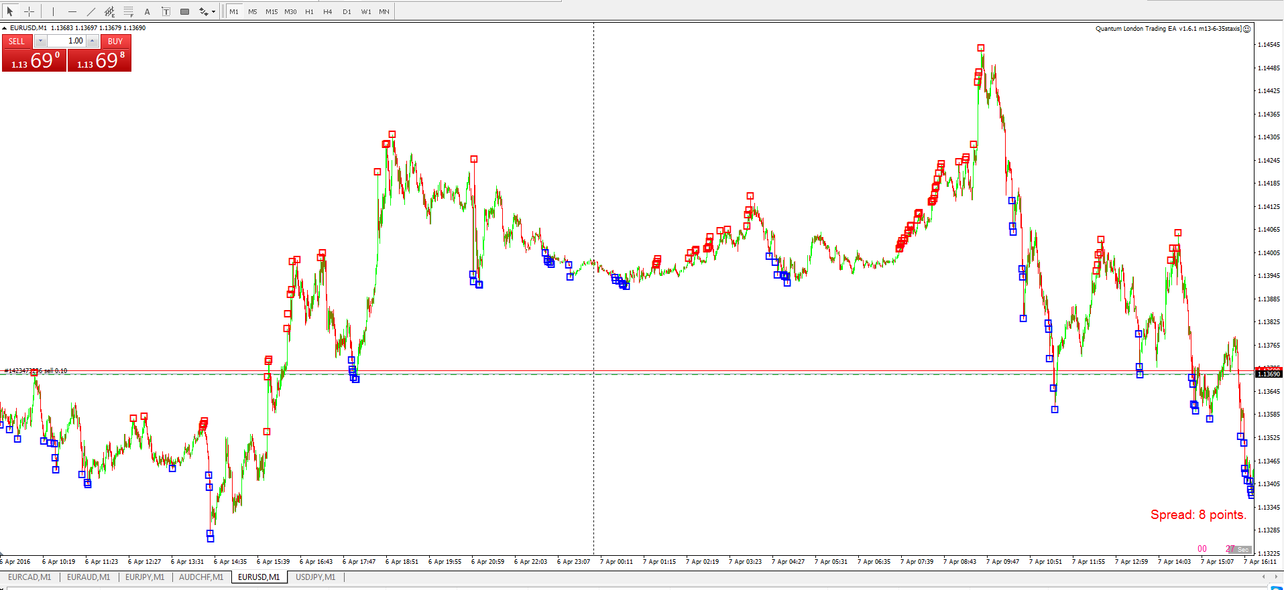
Task: Collapse one-click trading panel triangle
Action: click(x=5, y=28)
